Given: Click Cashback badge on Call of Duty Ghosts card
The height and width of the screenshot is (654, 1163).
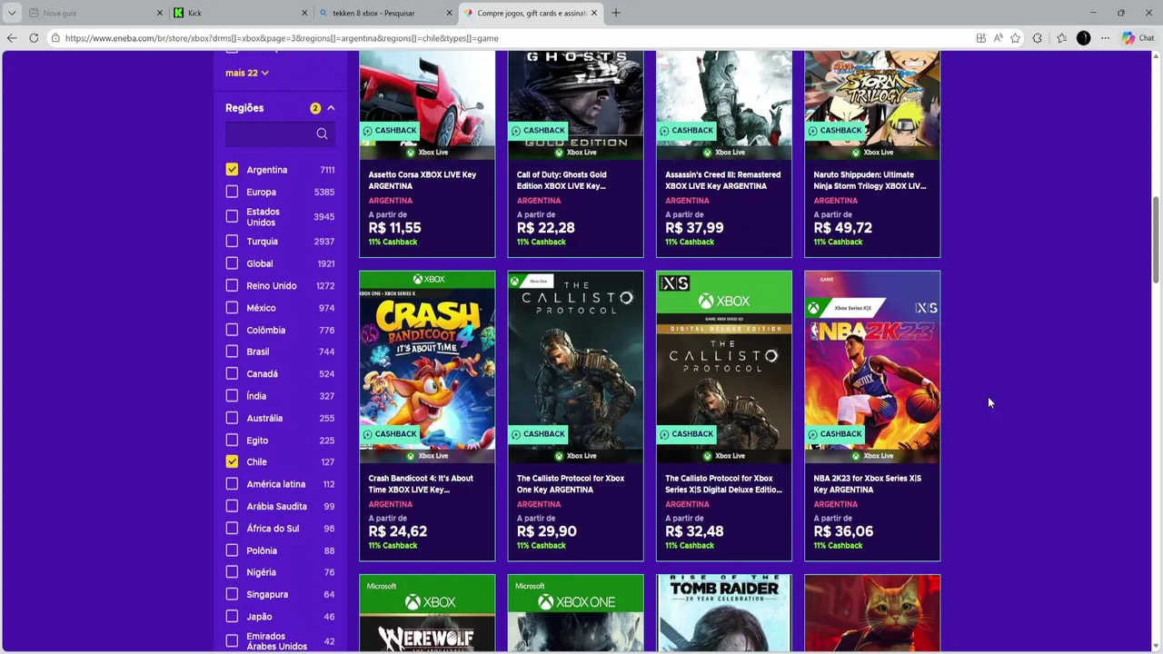Looking at the screenshot, I should [x=537, y=131].
